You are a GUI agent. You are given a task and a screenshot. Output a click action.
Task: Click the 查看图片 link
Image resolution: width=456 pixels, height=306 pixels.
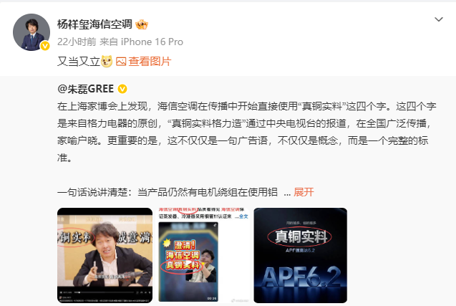pyautogui.click(x=150, y=62)
